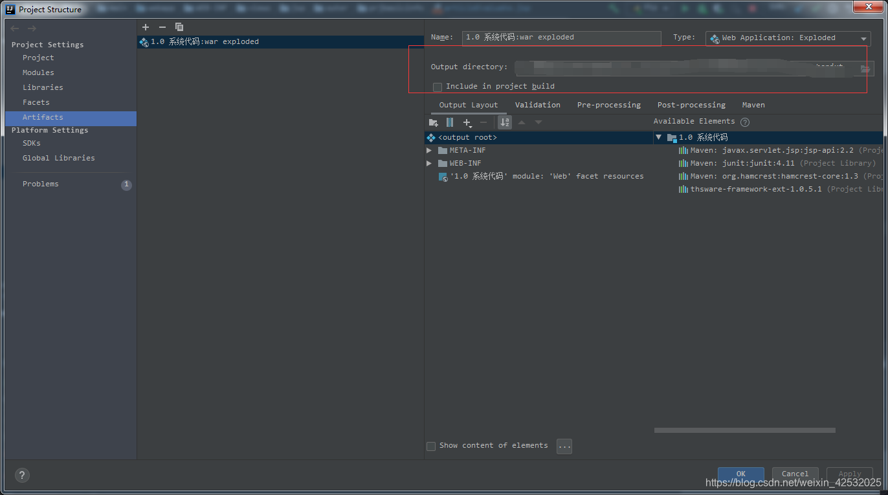
Task: Select the <output root> node
Action: pyautogui.click(x=538, y=137)
